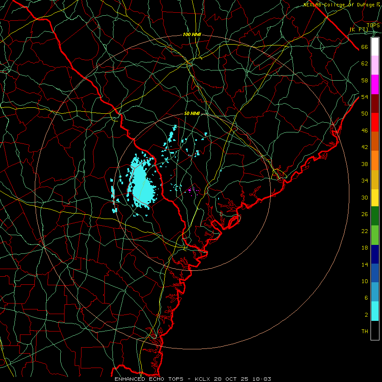
Task: Click the legend value 58
Action: pos(365,80)
